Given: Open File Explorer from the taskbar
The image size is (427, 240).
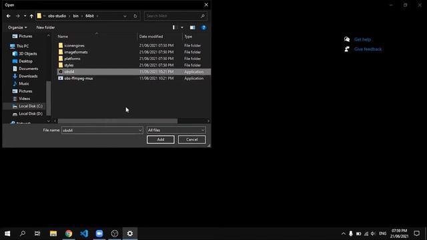Looking at the screenshot, I should (x=53, y=233).
